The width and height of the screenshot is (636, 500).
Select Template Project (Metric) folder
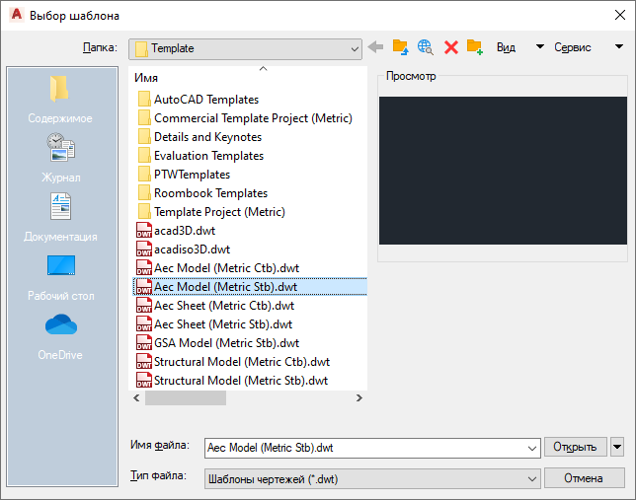pos(211,211)
